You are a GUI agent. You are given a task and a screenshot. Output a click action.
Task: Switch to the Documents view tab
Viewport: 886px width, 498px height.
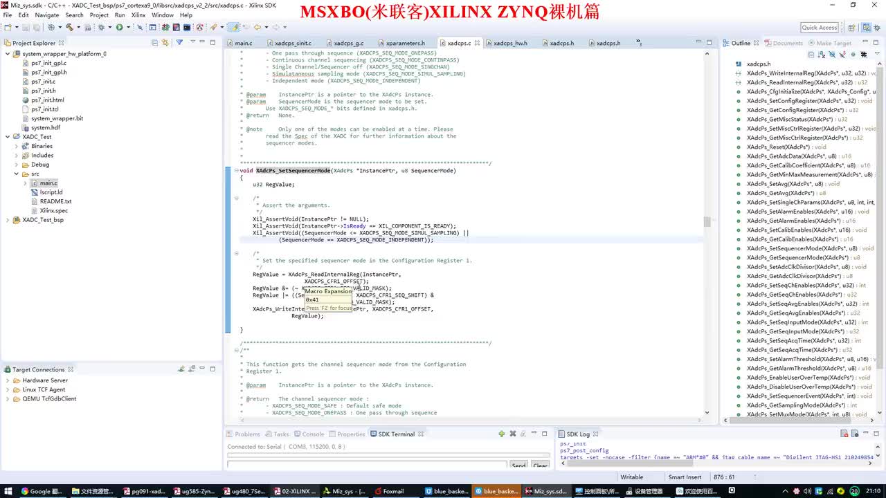783,43
